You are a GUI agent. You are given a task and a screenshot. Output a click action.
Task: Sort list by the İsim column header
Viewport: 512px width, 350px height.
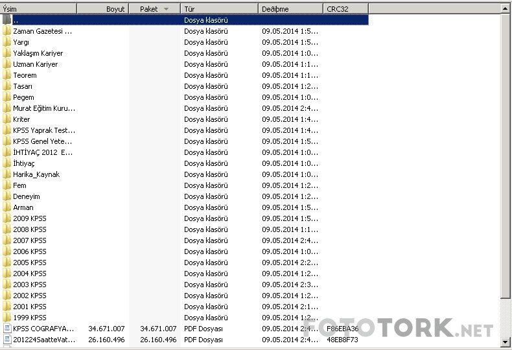(38, 9)
